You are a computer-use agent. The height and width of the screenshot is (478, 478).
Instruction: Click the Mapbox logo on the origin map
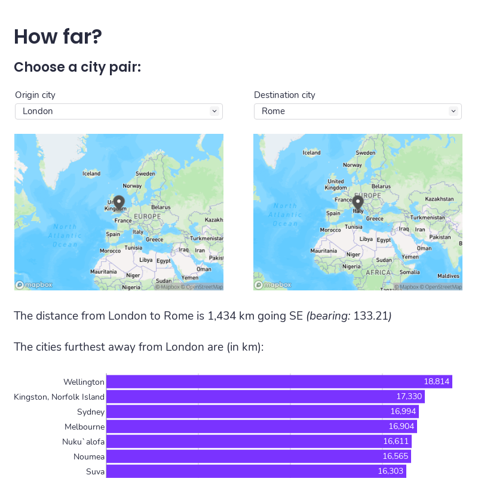(34, 285)
